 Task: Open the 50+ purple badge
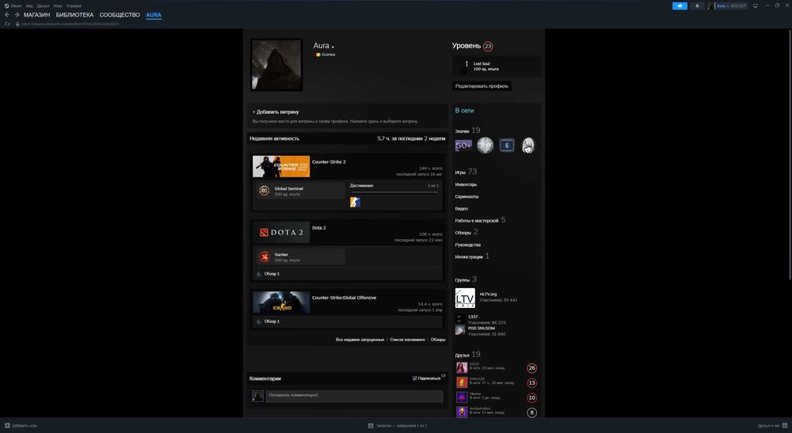pos(463,146)
